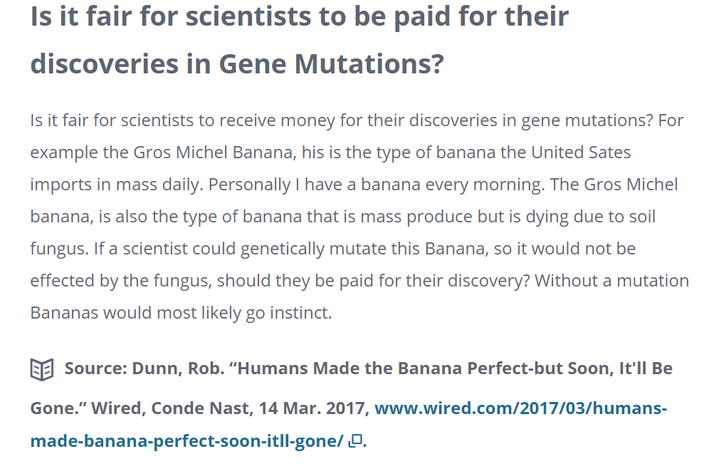The width and height of the screenshot is (714, 469).
Task: Click the paragraph's first line about receiving money
Action: 357,120
